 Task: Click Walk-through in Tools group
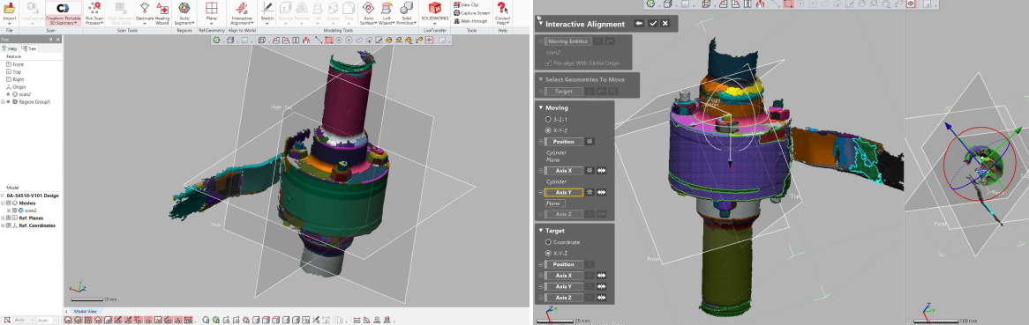[469, 20]
